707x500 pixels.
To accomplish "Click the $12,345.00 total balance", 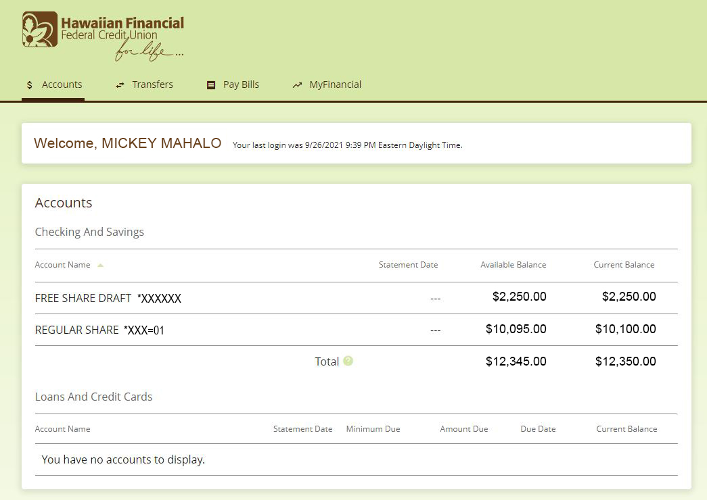I will tap(516, 361).
